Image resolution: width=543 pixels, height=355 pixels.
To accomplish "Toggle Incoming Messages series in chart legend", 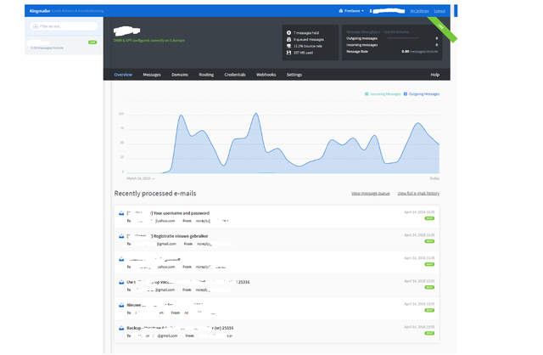I will point(382,93).
